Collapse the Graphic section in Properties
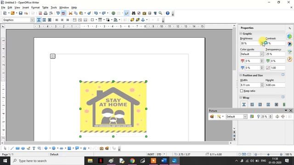This screenshot has height=165, width=294. 241,33
